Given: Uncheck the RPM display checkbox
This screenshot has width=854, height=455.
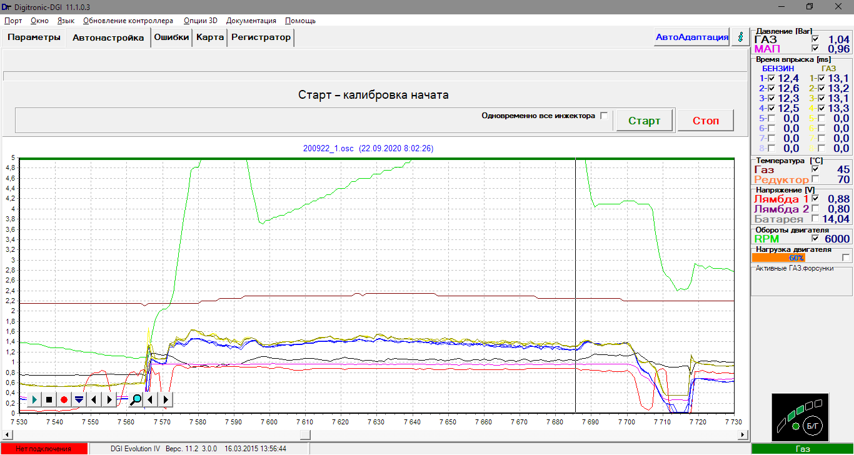Looking at the screenshot, I should [x=815, y=238].
